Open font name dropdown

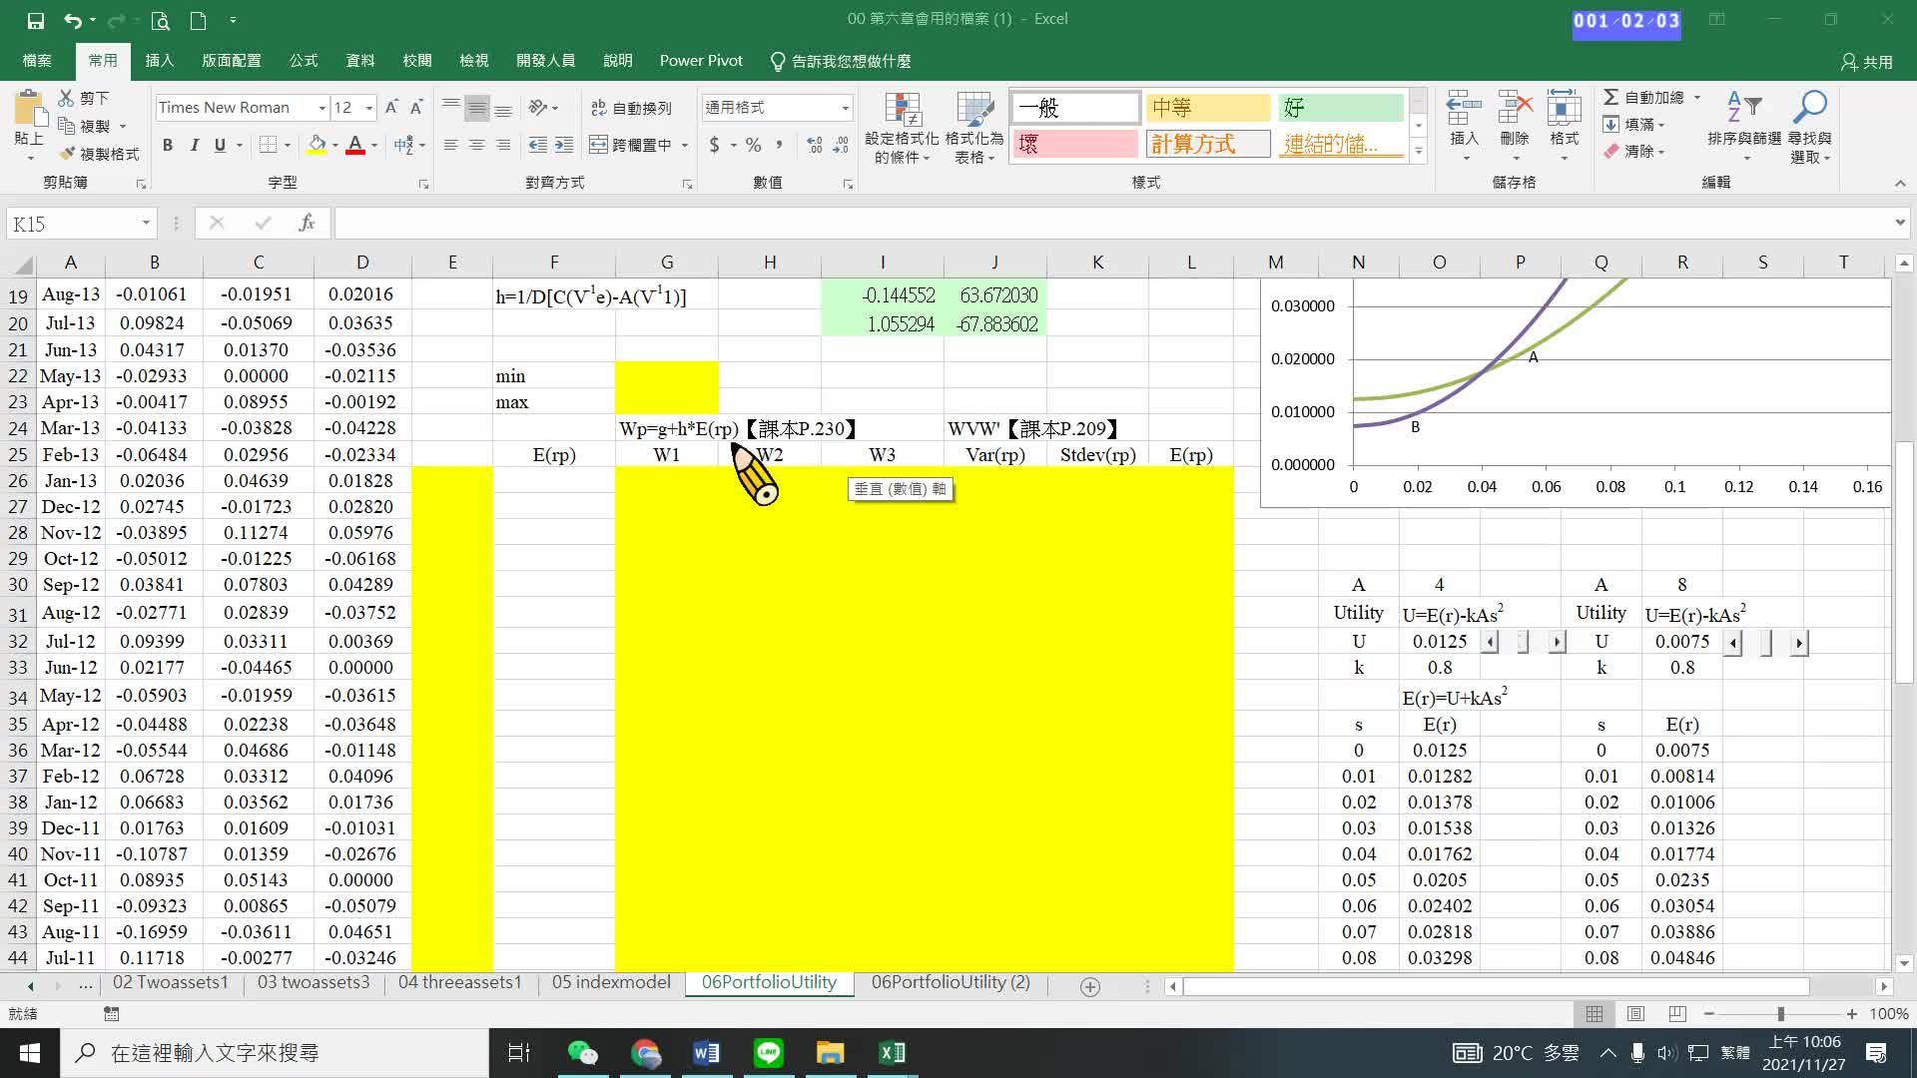[x=321, y=108]
